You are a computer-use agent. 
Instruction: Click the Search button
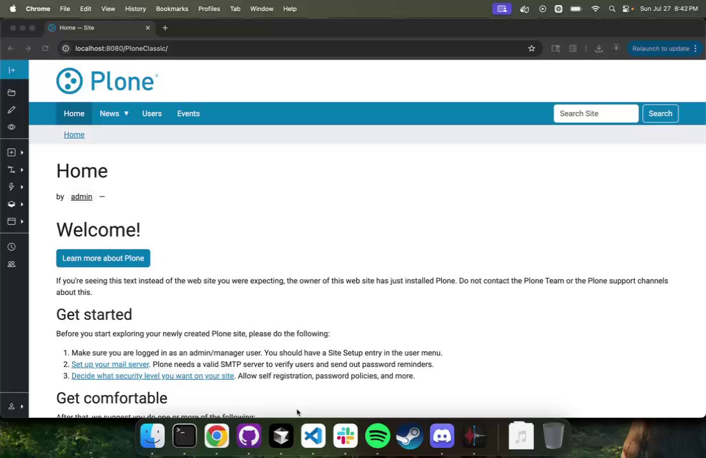(x=660, y=114)
